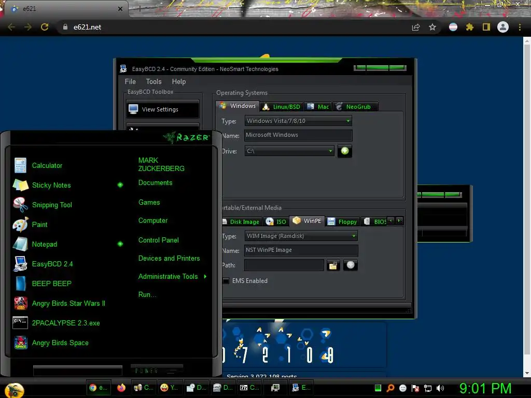
Task: Select the WinPE media tab
Action: coord(307,221)
